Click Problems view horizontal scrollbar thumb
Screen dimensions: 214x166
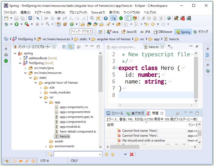pos(124,147)
